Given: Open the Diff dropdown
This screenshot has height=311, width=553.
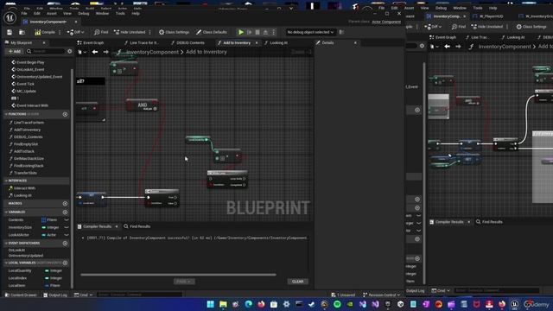Looking at the screenshot, I should [x=75, y=32].
